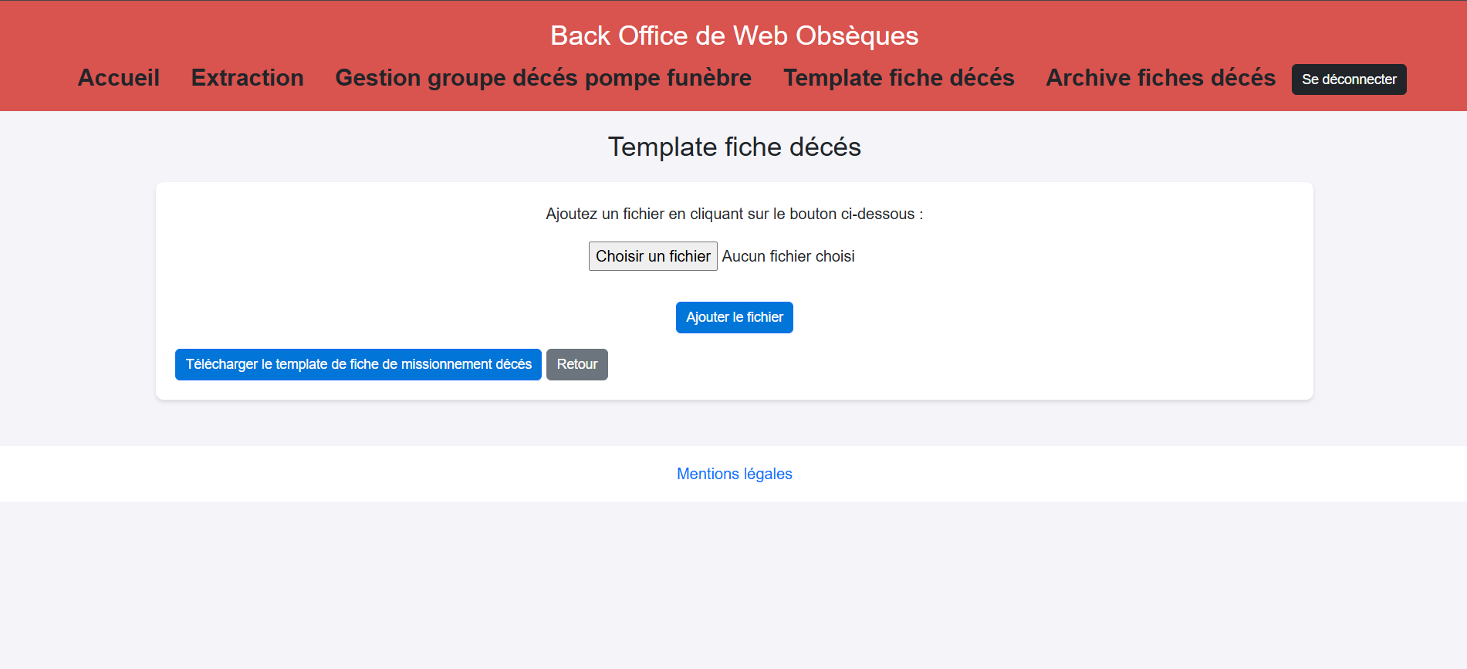Click the word 'Ajoutez' in the instruction text
The width and height of the screenshot is (1467, 669).
571,214
